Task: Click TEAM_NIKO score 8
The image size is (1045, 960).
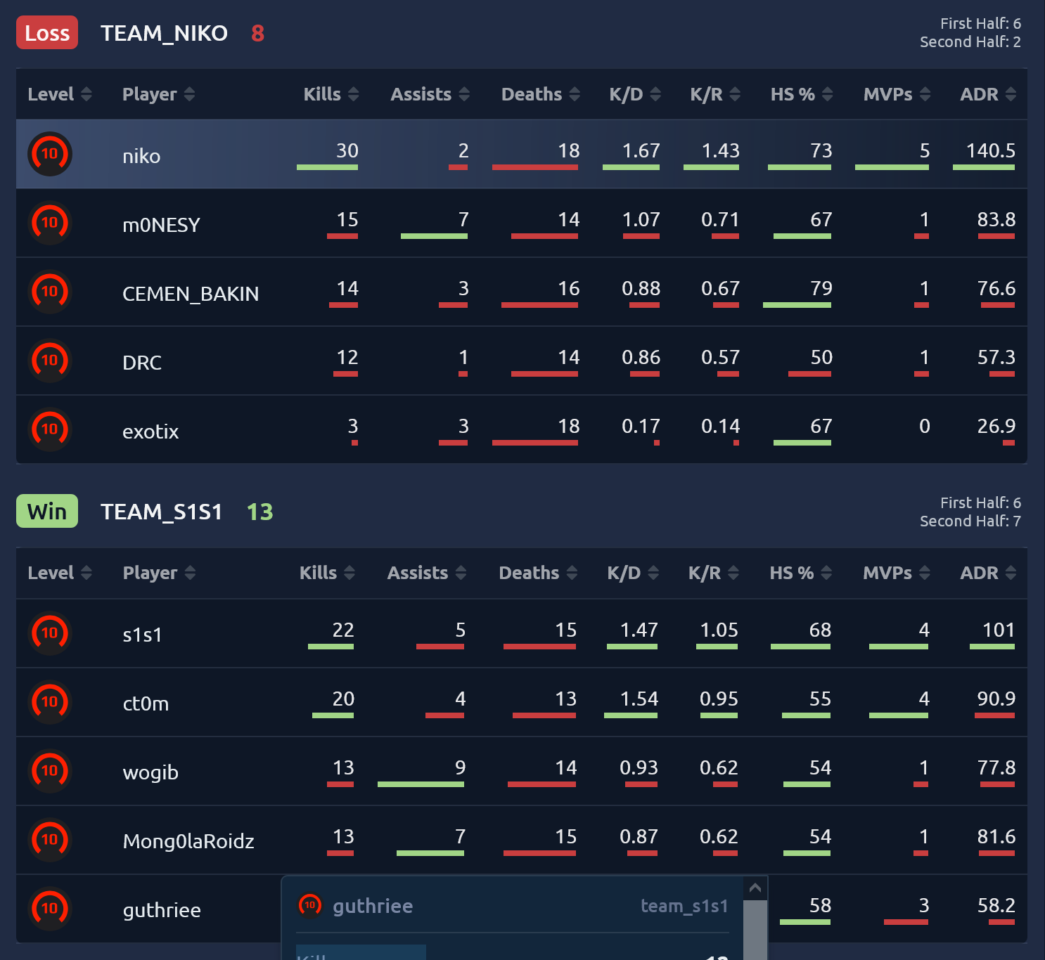Action: 257,33
